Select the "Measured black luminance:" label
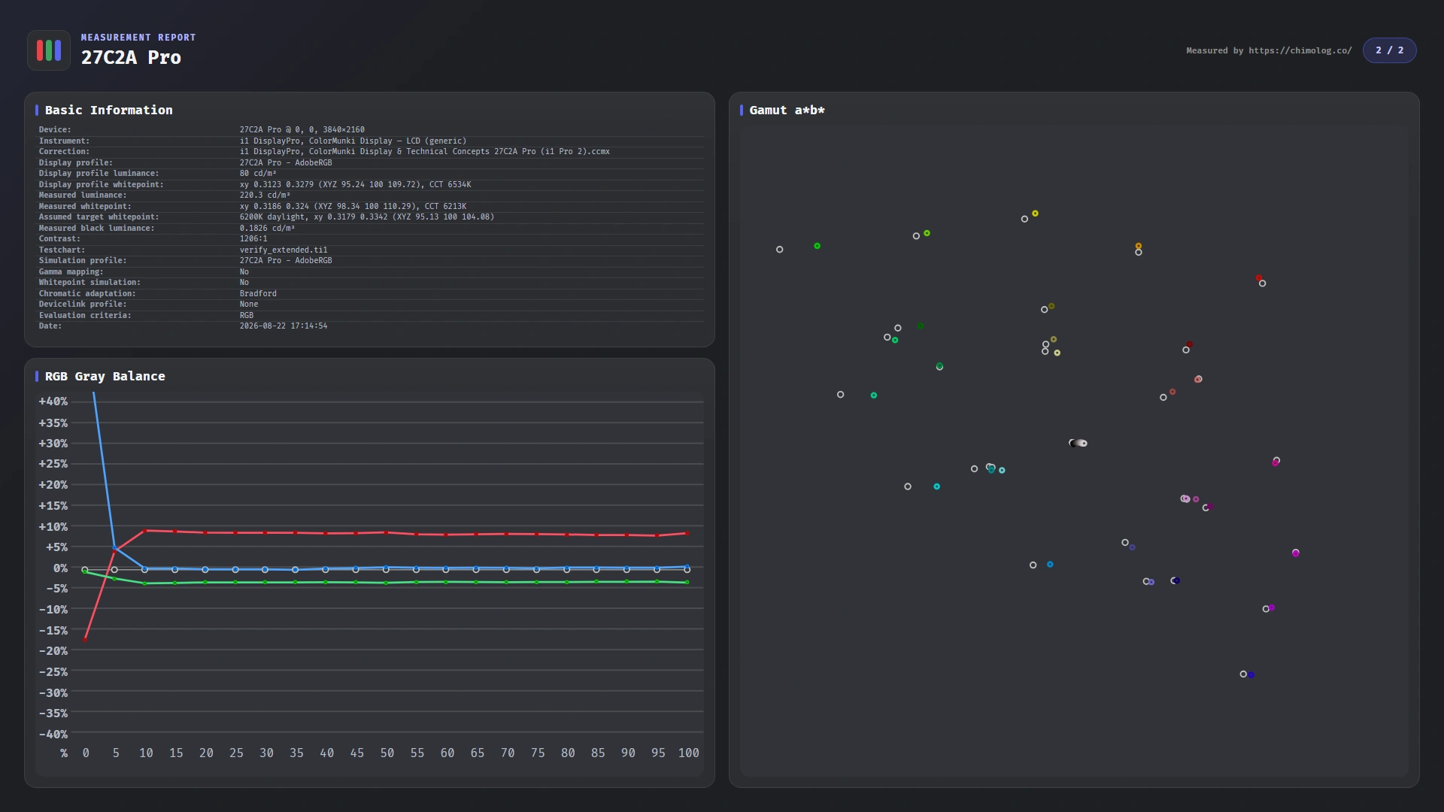Image resolution: width=1444 pixels, height=812 pixels. click(96, 229)
